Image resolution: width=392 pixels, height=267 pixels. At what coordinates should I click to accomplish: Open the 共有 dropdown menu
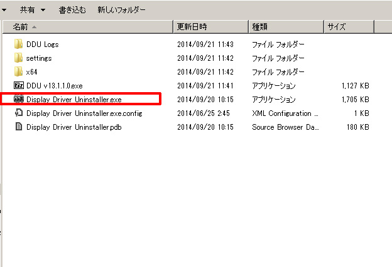tap(33, 10)
